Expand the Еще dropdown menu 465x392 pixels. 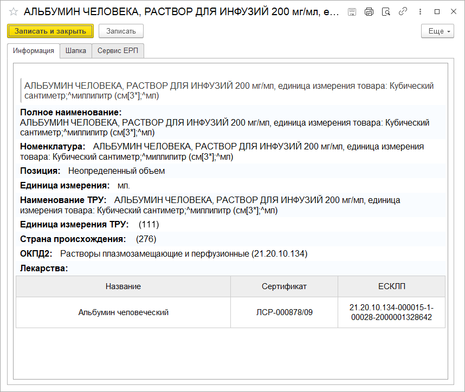pyautogui.click(x=437, y=31)
